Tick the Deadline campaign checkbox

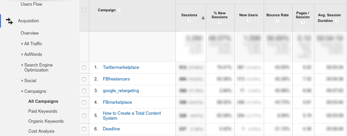coord(84,129)
